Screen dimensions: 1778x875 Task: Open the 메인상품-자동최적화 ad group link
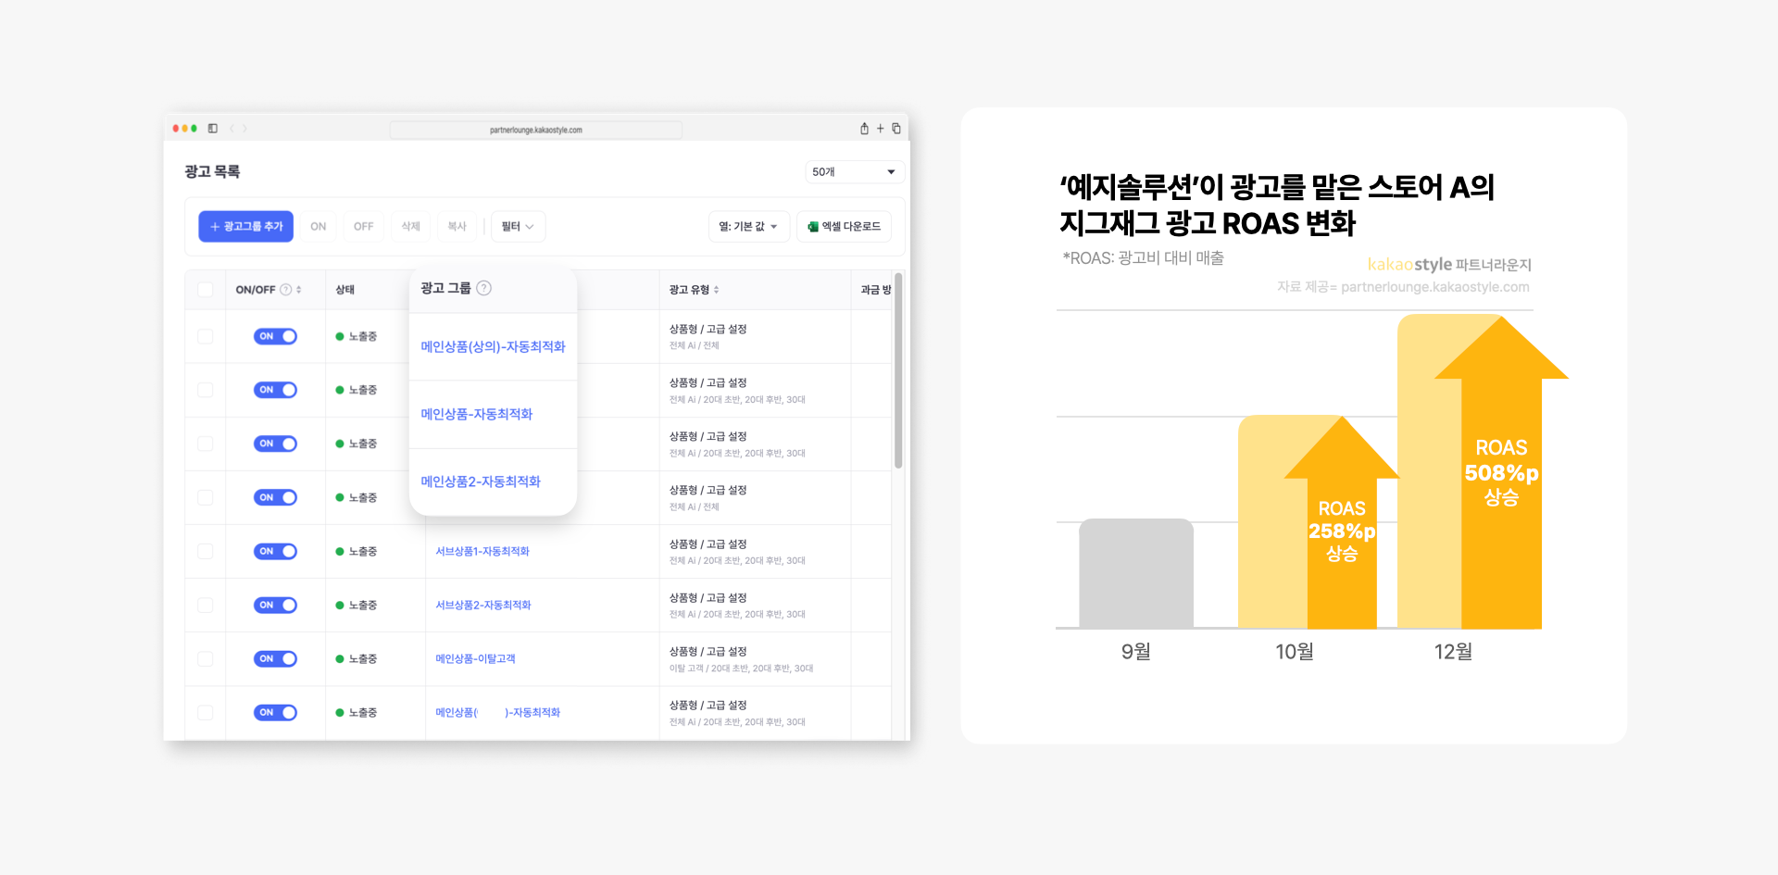(x=477, y=415)
